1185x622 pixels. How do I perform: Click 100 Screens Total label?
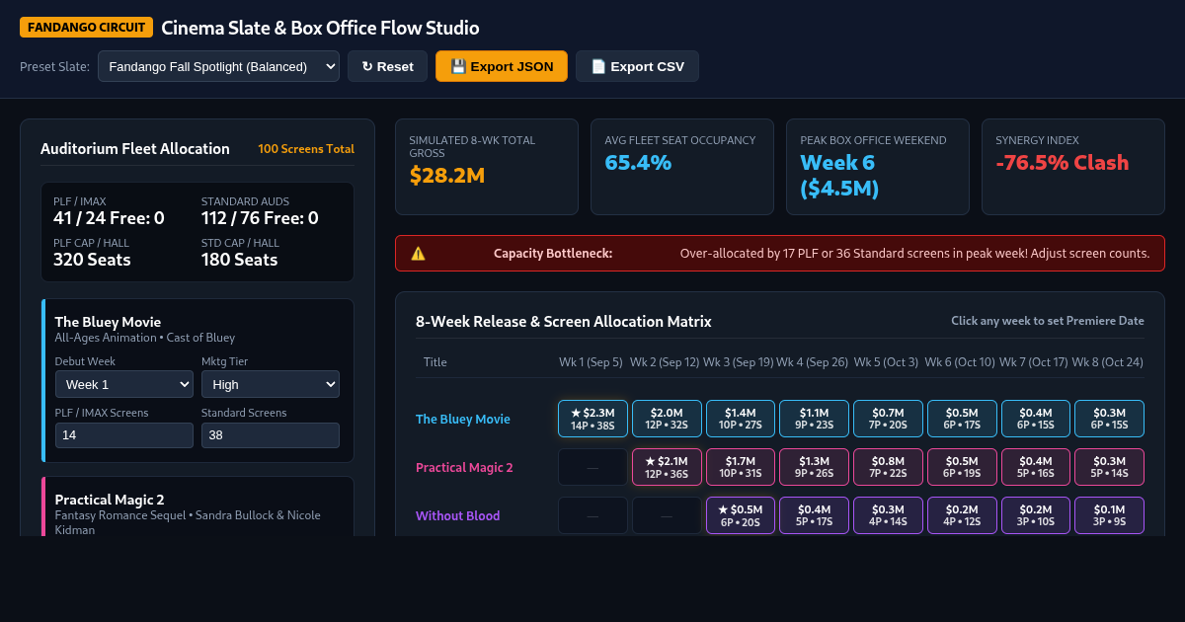pyautogui.click(x=306, y=149)
